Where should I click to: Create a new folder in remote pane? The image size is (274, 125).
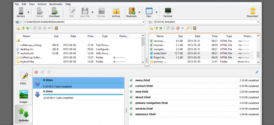(151, 28)
